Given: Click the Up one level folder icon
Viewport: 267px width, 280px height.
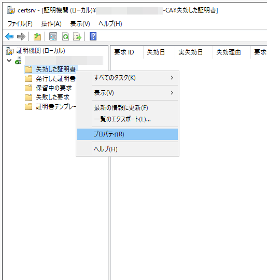Looking at the screenshot, I should click(x=37, y=37).
